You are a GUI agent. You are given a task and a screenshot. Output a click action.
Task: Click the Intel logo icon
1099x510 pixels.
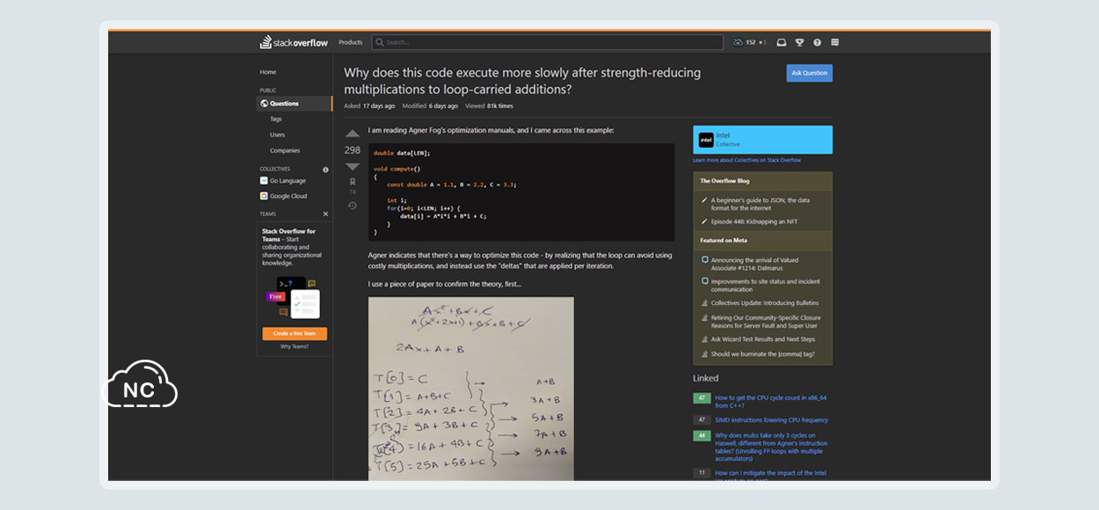706,140
